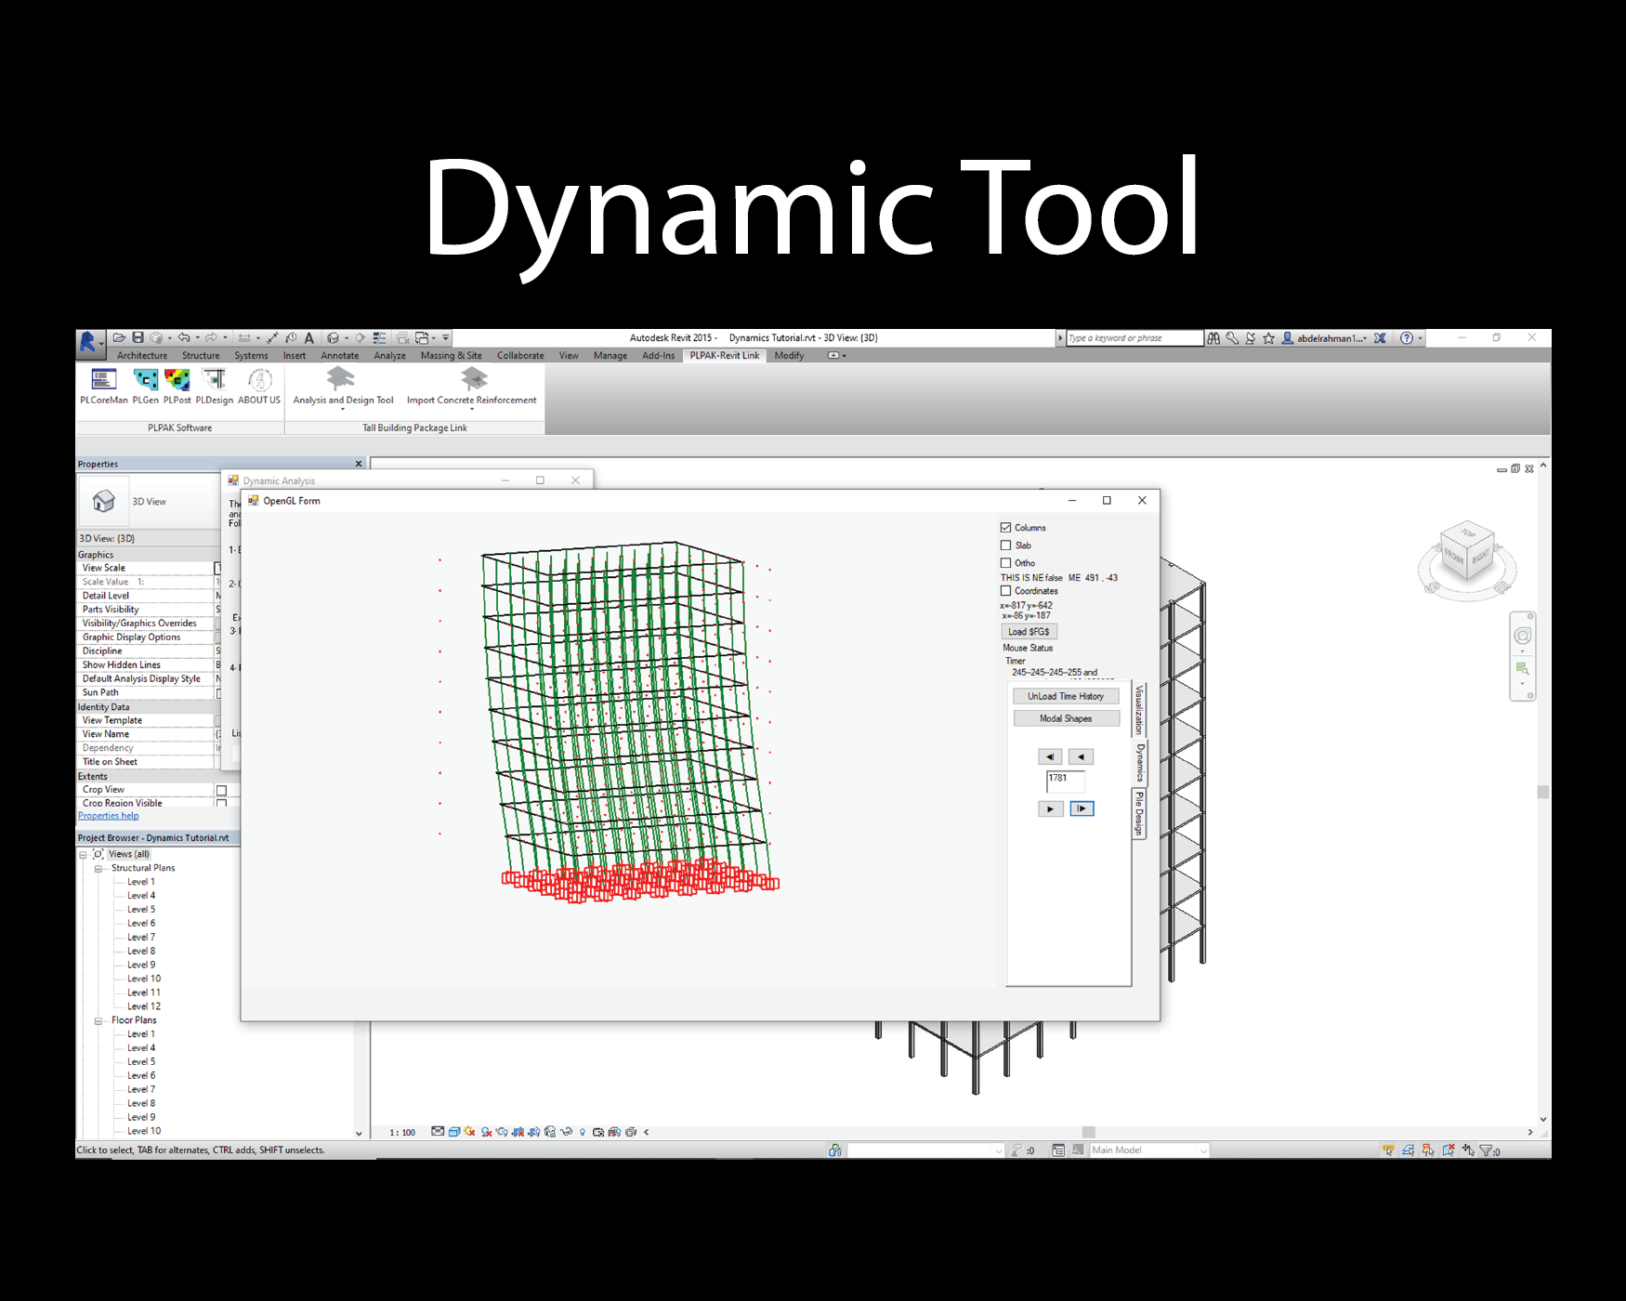Click the Modal Shapes button
Image resolution: width=1626 pixels, height=1301 pixels.
(1066, 718)
